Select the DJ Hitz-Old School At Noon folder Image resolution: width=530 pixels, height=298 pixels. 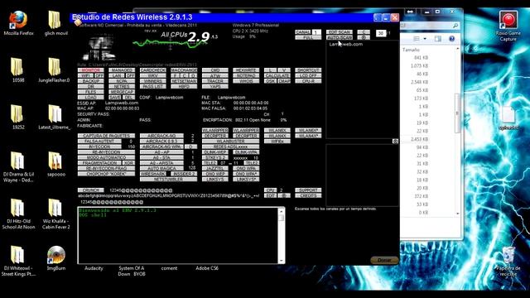click(x=18, y=214)
